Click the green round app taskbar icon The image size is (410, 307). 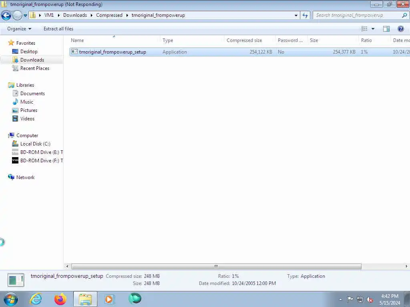(x=135, y=299)
